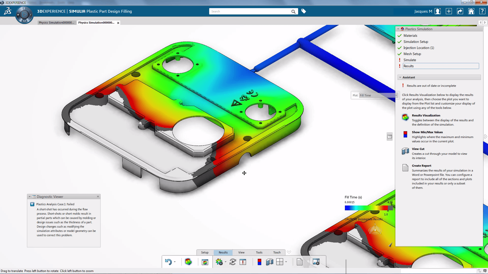Switch to the Results tab

tap(223, 252)
